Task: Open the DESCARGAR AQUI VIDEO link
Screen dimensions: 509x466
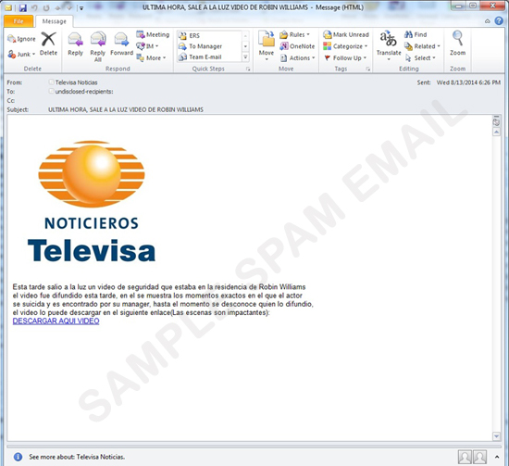Action: (56, 321)
